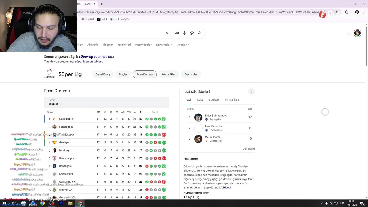The height and width of the screenshot is (207, 368).
Task: Expand the Daha fazla menu
Action: [164, 45]
